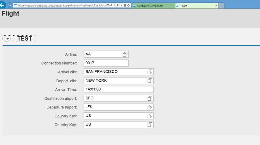
Task: Close the Flight browser tab
Action: (x=216, y=6)
